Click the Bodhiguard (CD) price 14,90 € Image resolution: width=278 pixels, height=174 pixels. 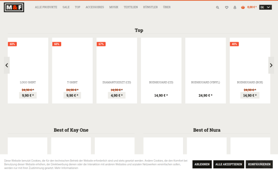click(161, 96)
